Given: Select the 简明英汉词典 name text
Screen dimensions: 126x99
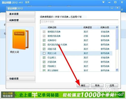Looking at the screenshot, I should [x=54, y=32].
